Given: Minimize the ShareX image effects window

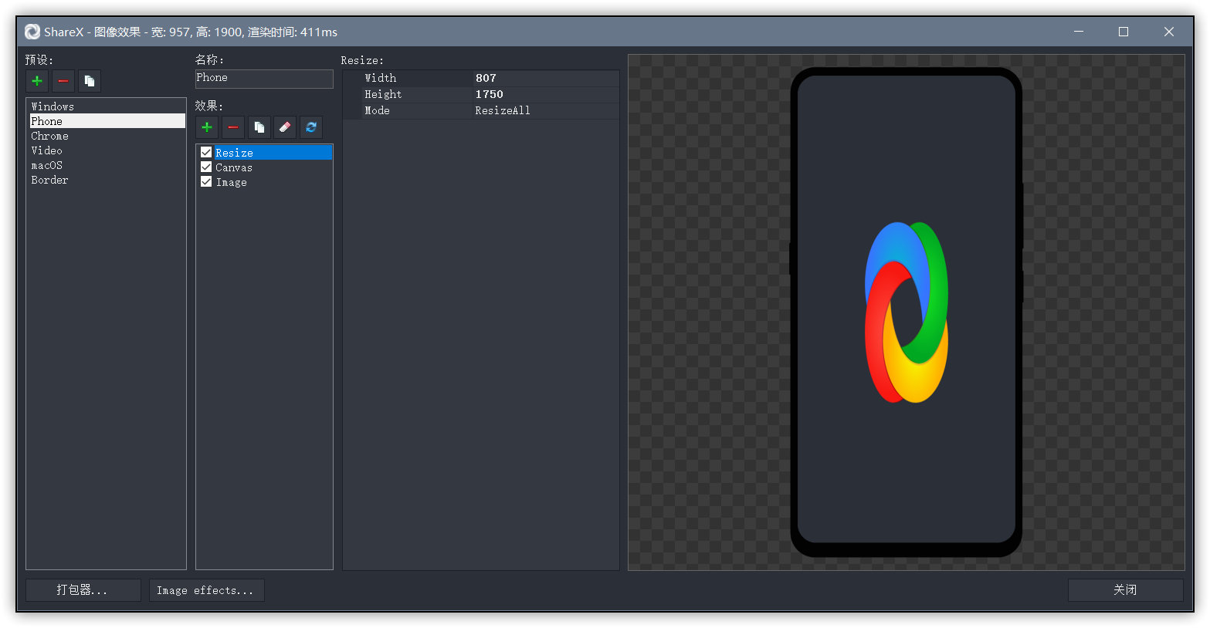Looking at the screenshot, I should pos(1079,32).
